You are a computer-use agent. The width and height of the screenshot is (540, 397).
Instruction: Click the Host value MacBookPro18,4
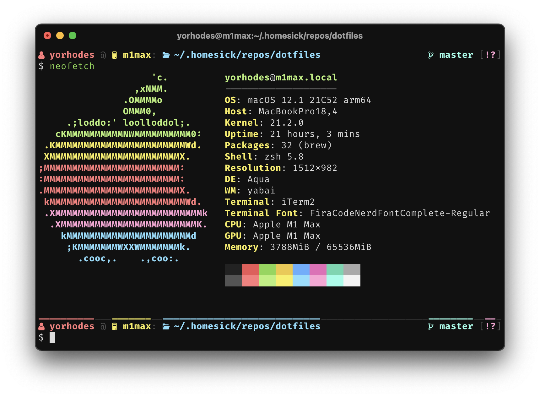[298, 111]
